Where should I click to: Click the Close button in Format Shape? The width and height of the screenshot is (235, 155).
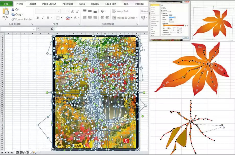[185, 38]
